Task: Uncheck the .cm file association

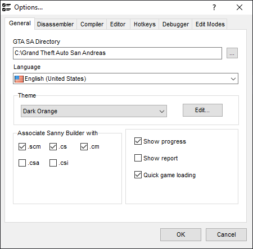Action: [84, 147]
